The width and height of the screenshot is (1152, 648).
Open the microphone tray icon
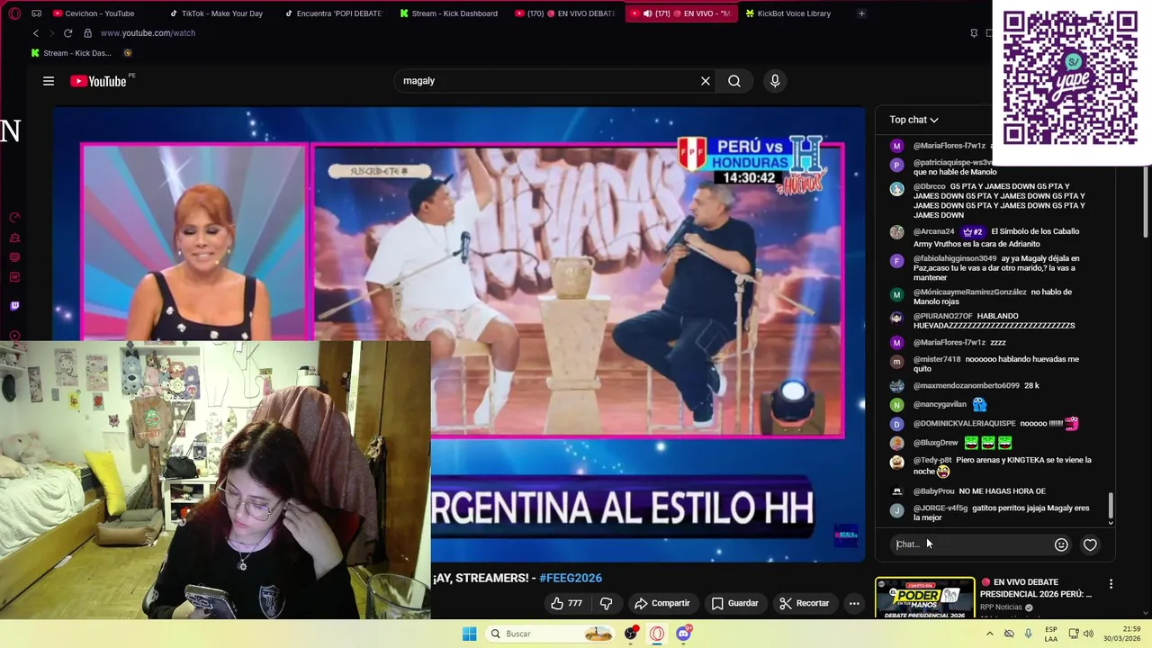(1028, 634)
